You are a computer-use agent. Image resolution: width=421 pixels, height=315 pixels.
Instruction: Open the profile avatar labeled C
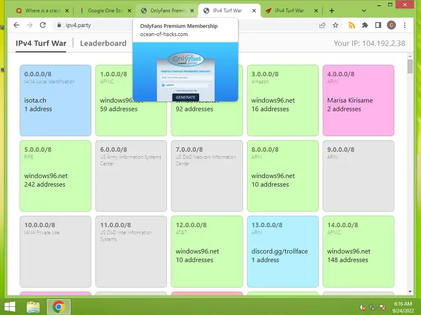click(391, 25)
